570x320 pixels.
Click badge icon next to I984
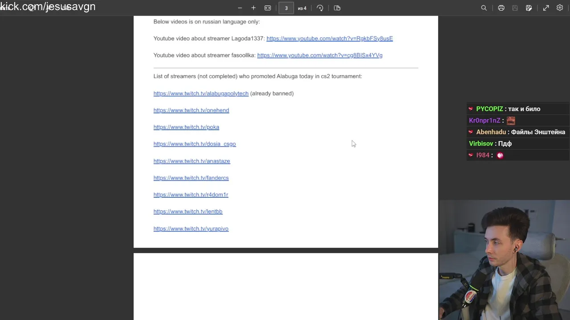471,155
